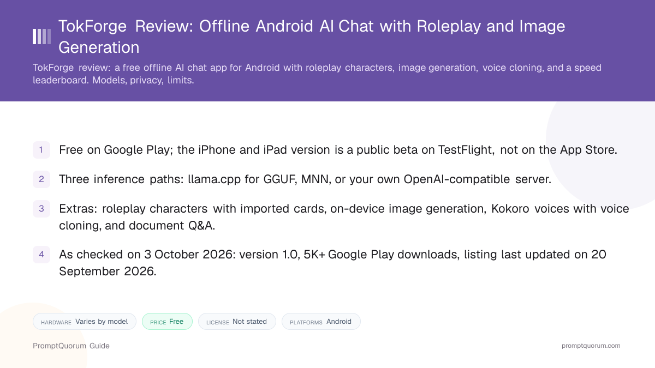Click the Price 'Free' pill
655x368 pixels.
(x=167, y=322)
